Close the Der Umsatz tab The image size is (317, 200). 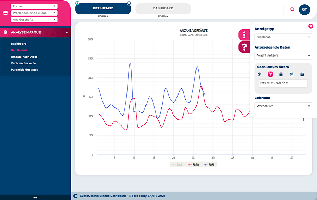pyautogui.click(x=129, y=3)
